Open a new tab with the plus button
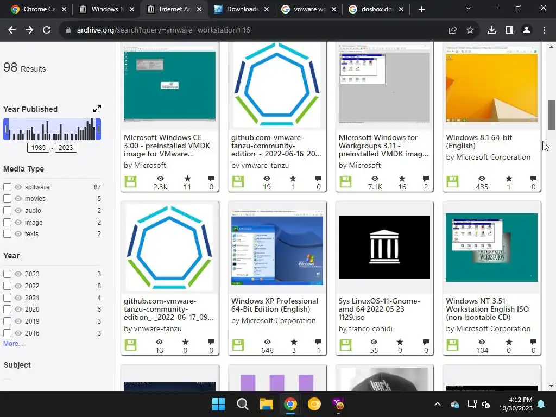 [421, 9]
